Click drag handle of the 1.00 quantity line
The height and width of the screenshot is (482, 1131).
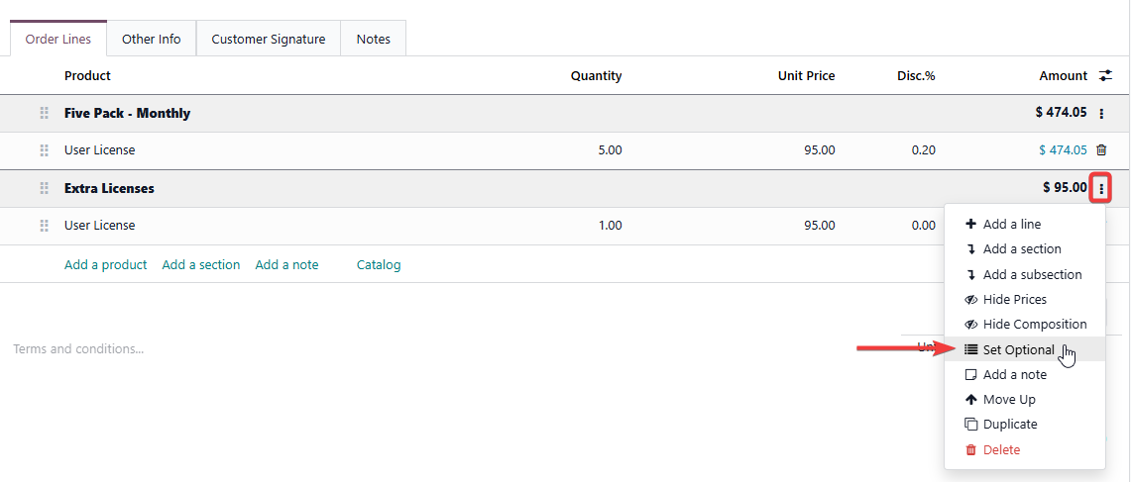pyautogui.click(x=44, y=226)
